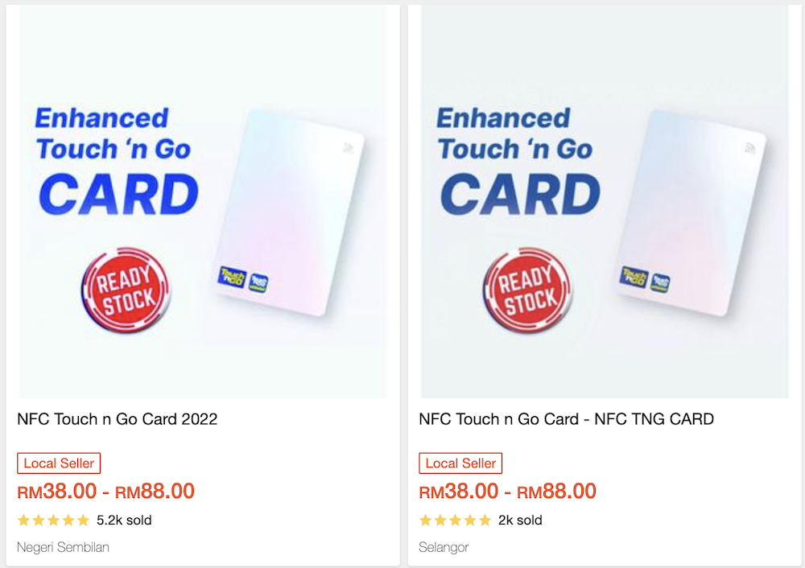Click the star rating beside 5.2k sold
This screenshot has width=805, height=568.
53,521
